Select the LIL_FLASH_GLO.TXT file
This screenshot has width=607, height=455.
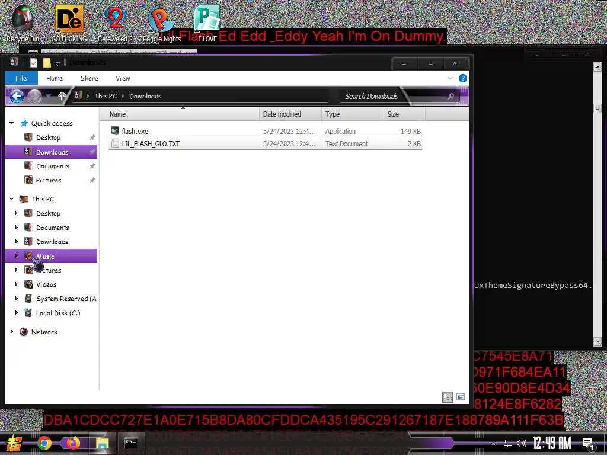[266, 143]
